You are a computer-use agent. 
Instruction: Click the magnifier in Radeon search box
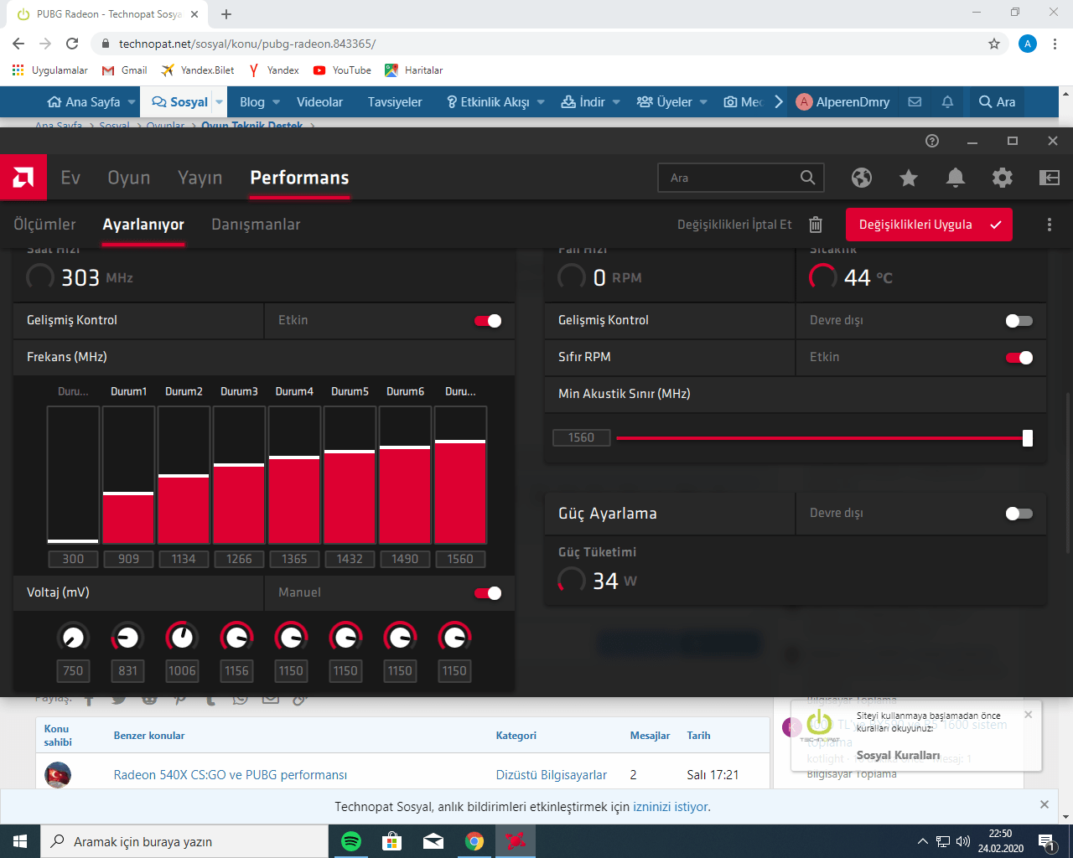tap(807, 178)
